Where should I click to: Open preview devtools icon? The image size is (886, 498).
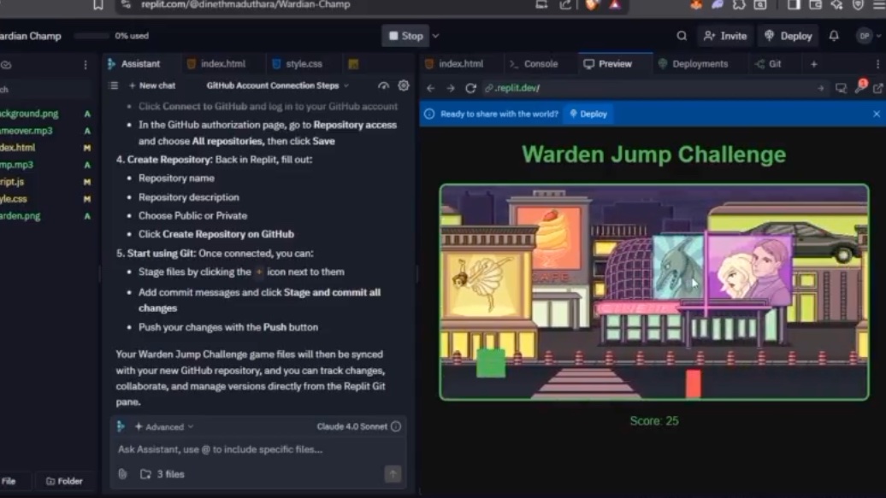841,88
